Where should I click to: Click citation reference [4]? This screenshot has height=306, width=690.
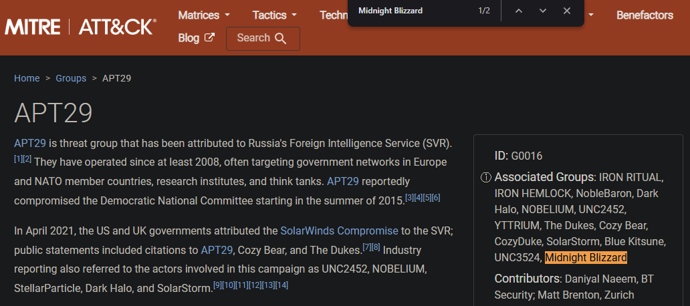click(x=418, y=197)
